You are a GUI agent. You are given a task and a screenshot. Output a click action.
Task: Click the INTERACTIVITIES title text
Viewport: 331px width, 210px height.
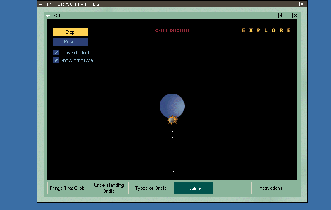pos(74,4)
